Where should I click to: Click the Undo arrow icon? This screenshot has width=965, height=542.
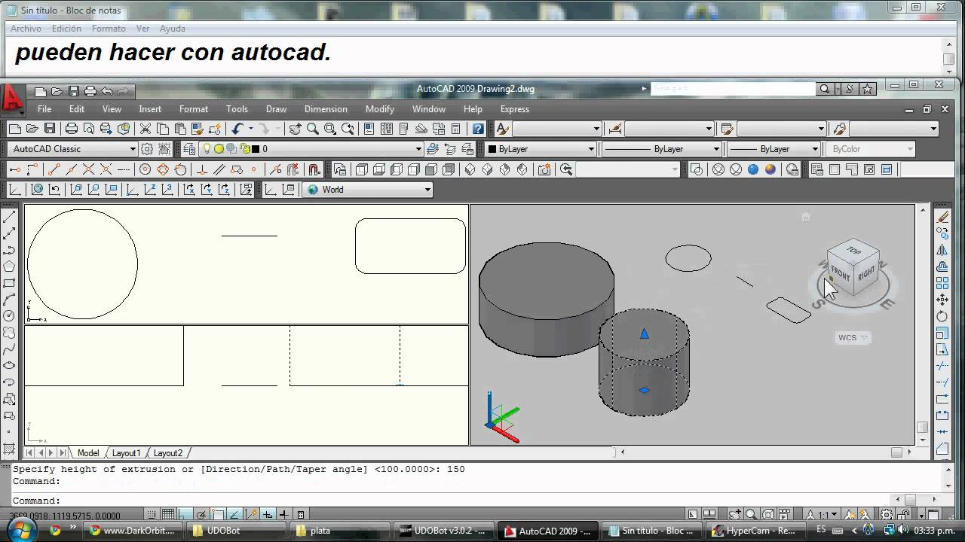click(x=237, y=129)
